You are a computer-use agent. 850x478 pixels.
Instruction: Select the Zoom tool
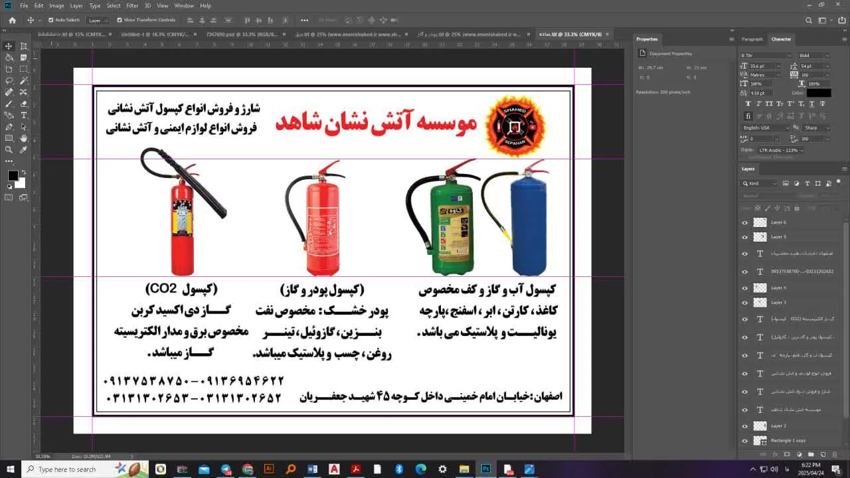click(9, 149)
